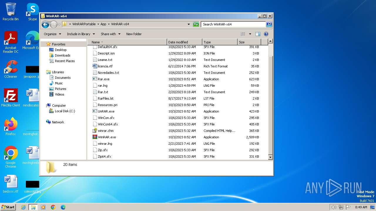Click the search magnifier icon
This screenshot has width=376, height=211.
pyautogui.click(x=269, y=24)
